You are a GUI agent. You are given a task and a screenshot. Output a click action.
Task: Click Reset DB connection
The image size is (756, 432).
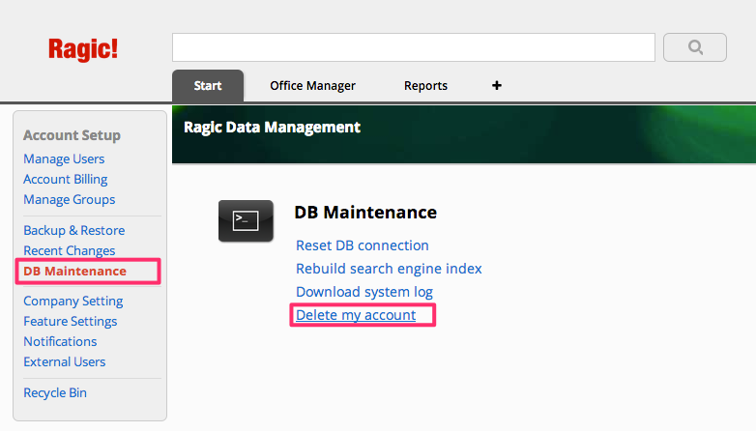pos(363,245)
